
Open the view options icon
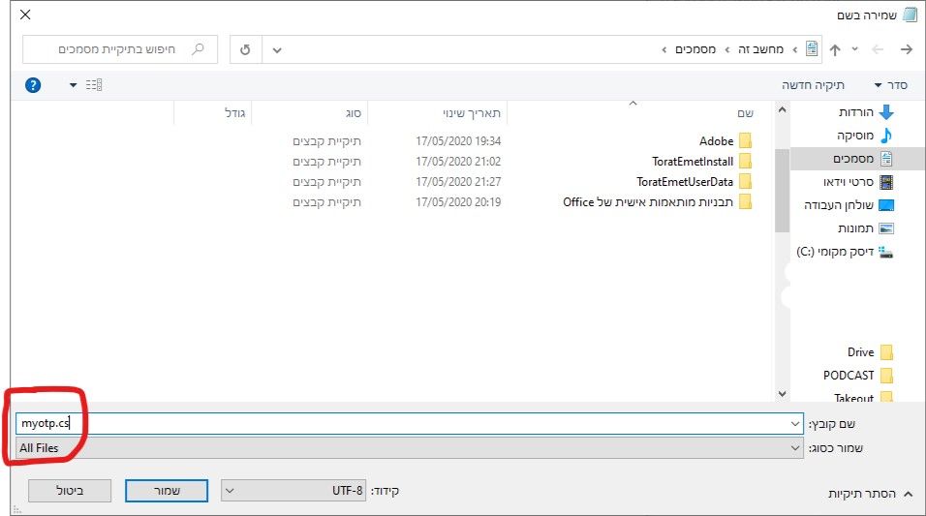tap(93, 85)
